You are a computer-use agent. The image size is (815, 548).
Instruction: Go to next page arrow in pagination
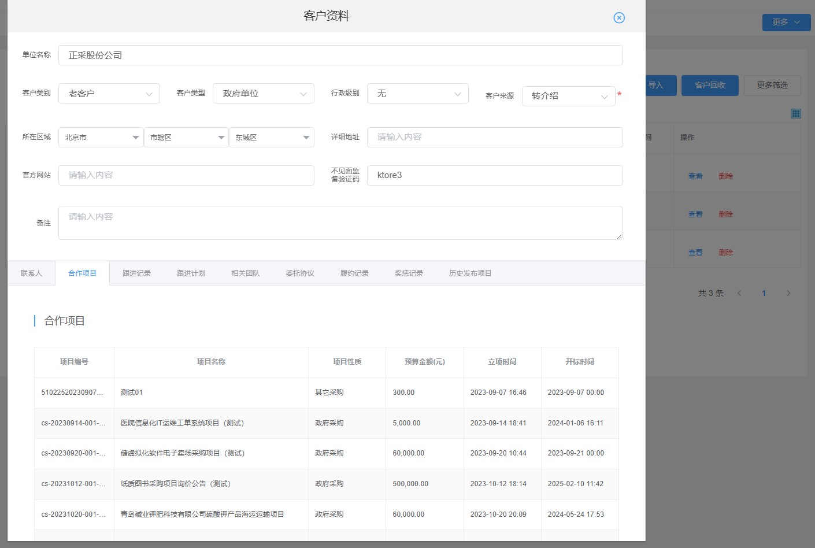[x=788, y=293]
